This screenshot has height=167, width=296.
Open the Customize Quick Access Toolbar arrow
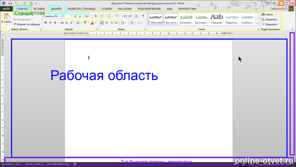point(36,3)
